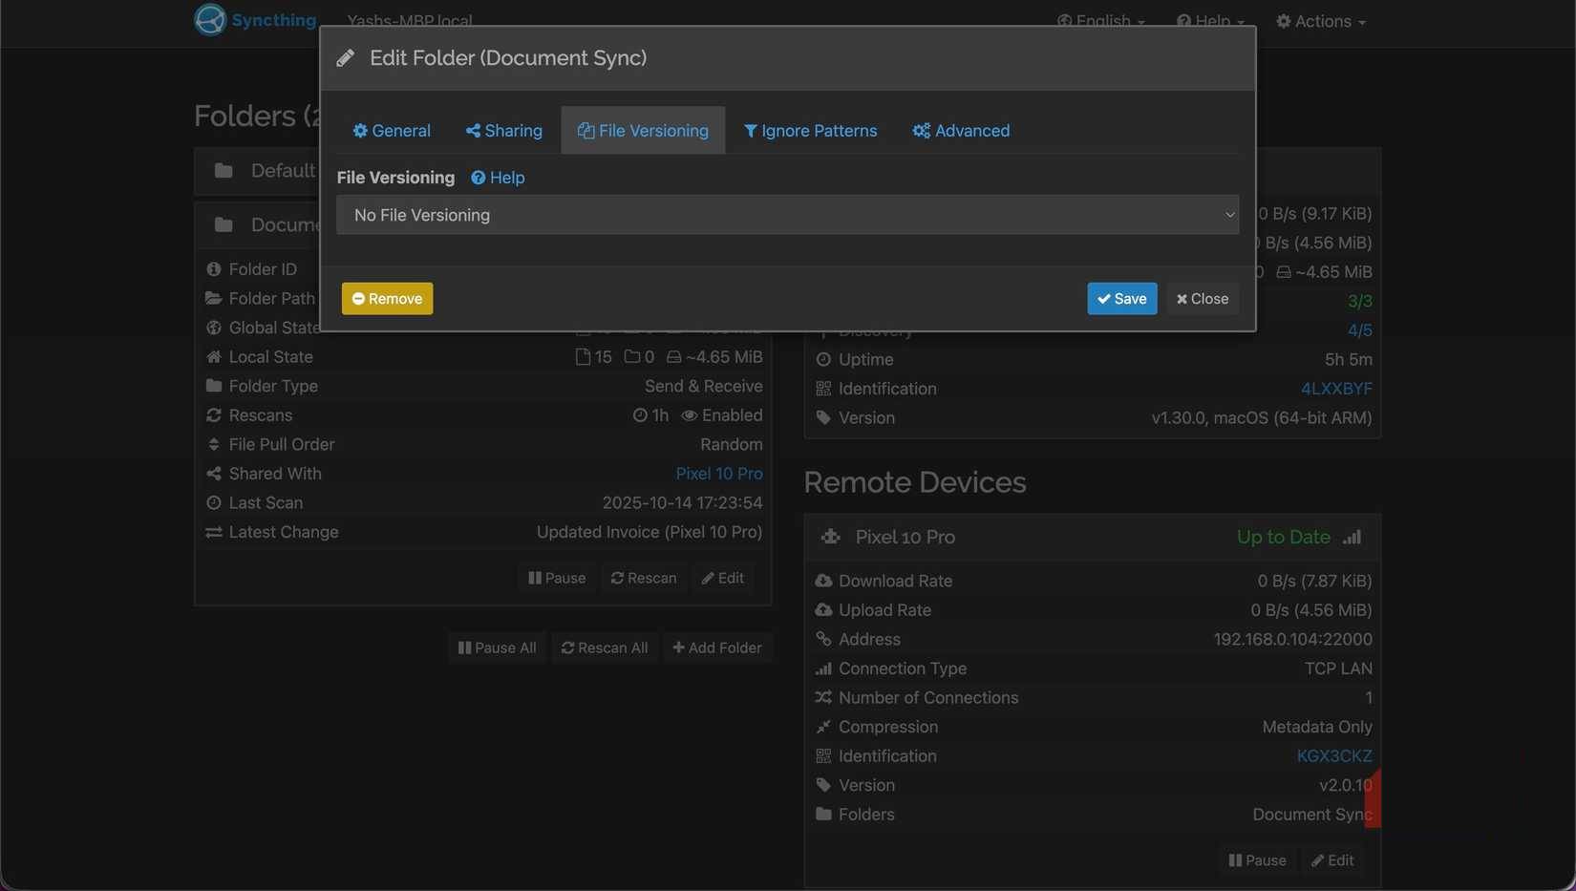Click the Pixel 10 Pro device icon
The width and height of the screenshot is (1576, 891).
point(830,537)
